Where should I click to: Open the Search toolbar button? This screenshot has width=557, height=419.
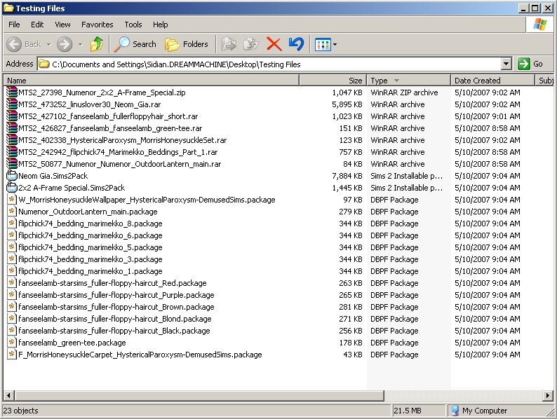(x=135, y=44)
